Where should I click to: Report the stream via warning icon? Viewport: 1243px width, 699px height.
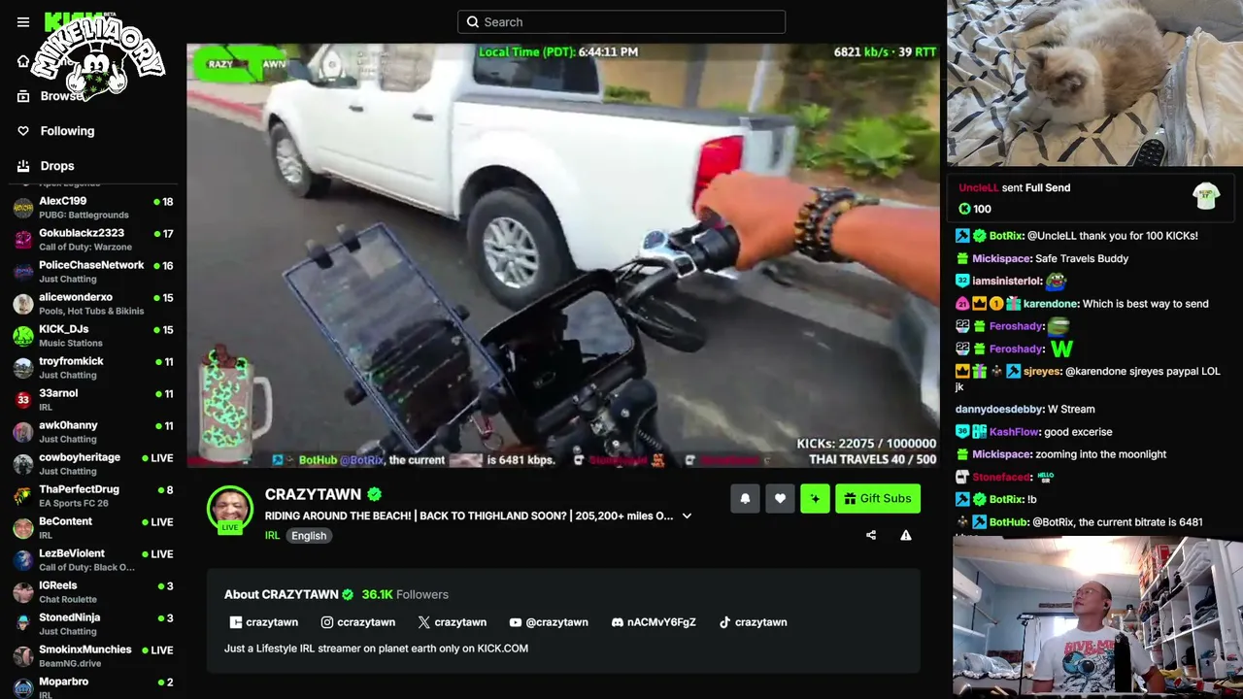(x=906, y=535)
